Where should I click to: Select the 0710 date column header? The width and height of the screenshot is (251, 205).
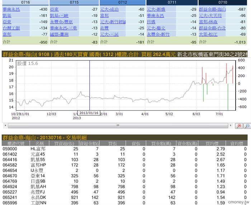[x=223, y=3]
